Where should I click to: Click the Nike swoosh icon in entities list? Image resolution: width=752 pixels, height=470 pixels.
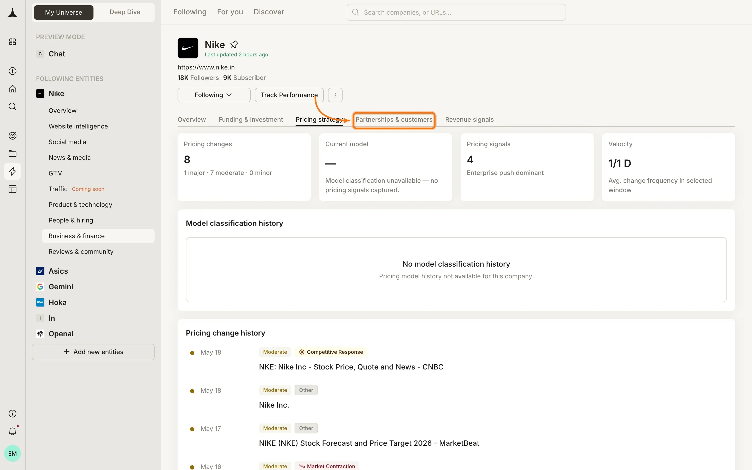[x=40, y=93]
